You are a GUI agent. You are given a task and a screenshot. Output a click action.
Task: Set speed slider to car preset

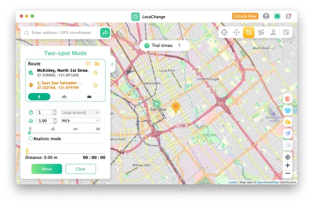(x=98, y=129)
